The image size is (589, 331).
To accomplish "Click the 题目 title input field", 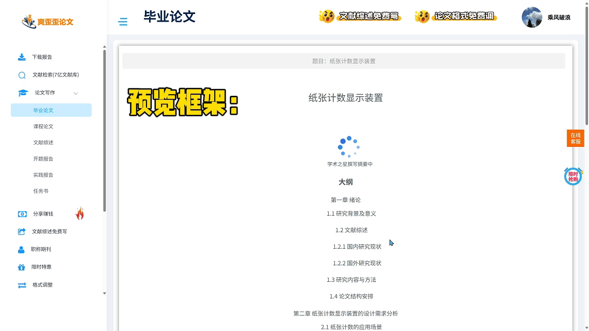I will pos(344,61).
